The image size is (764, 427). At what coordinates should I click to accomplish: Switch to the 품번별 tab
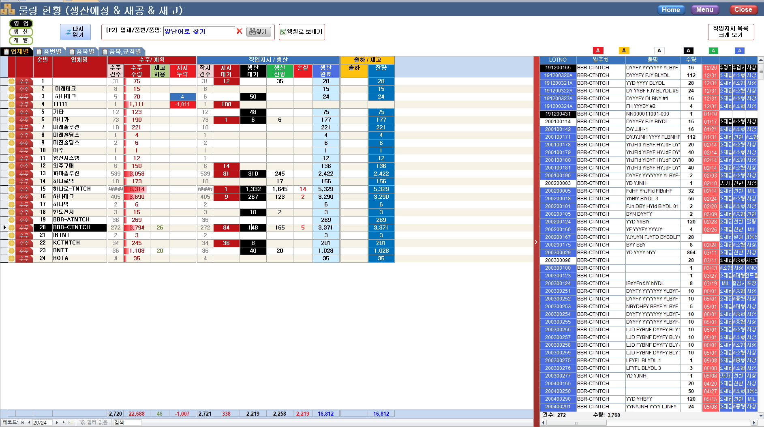click(x=49, y=51)
